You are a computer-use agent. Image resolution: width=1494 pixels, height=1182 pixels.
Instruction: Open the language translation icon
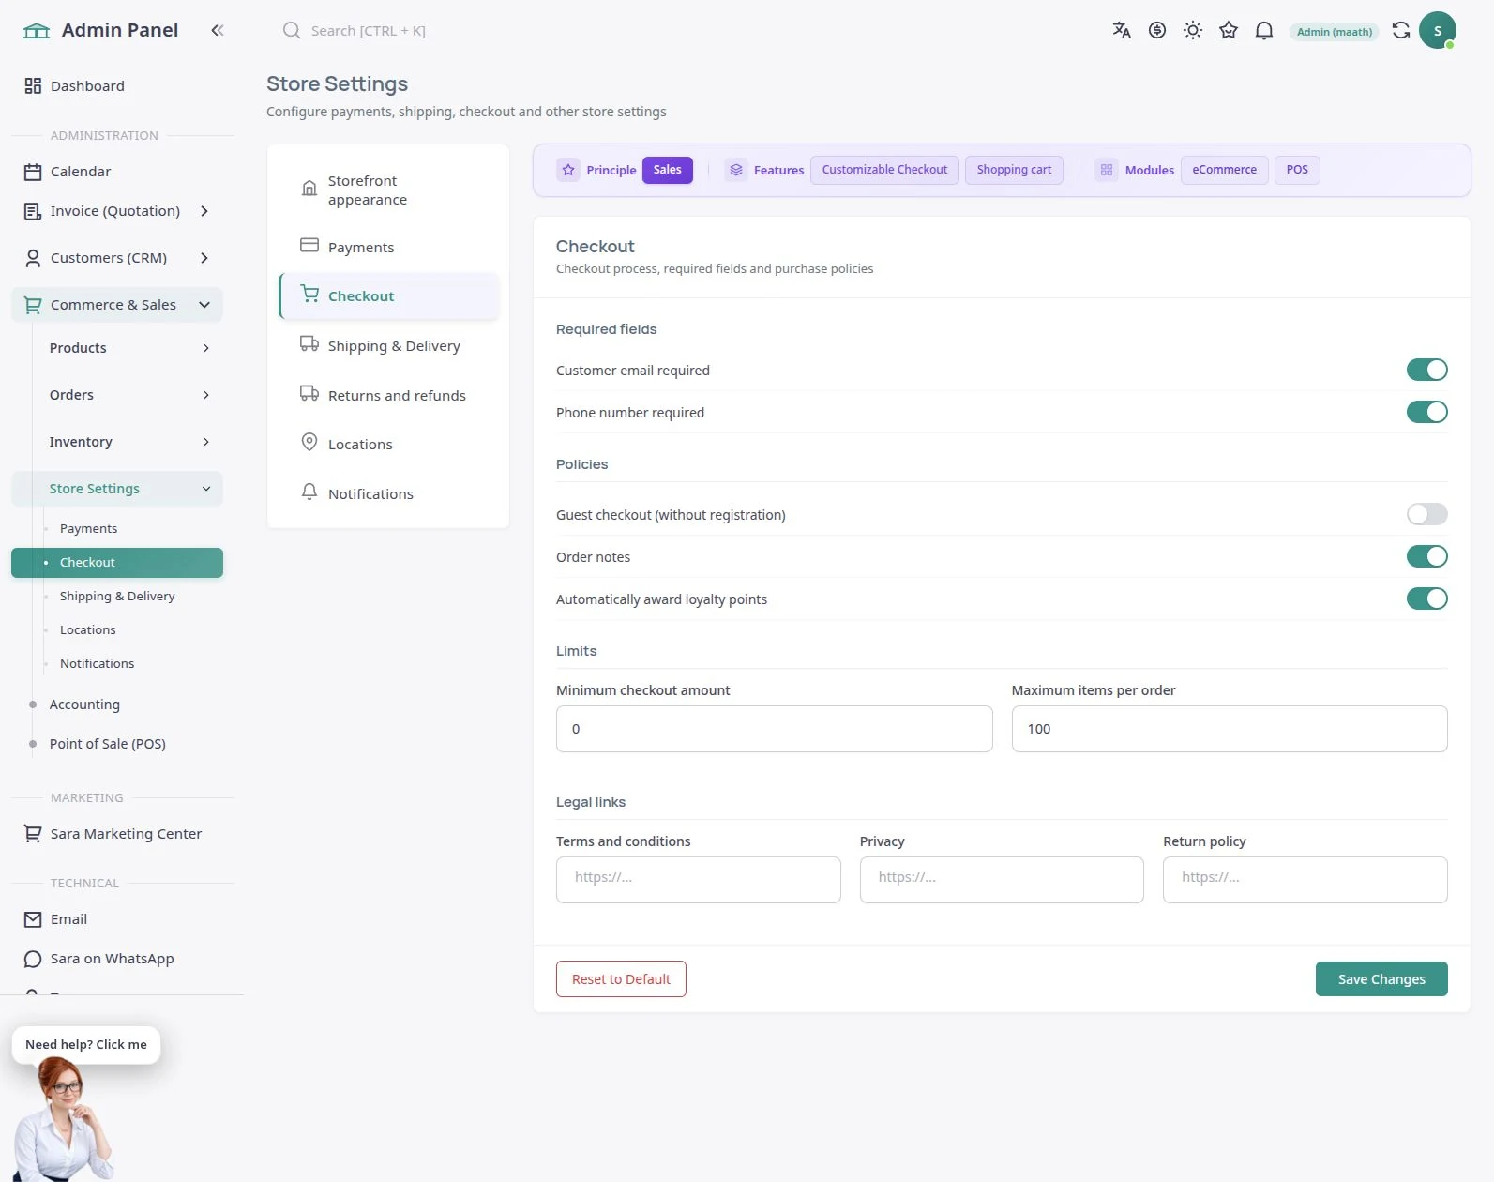pyautogui.click(x=1122, y=30)
